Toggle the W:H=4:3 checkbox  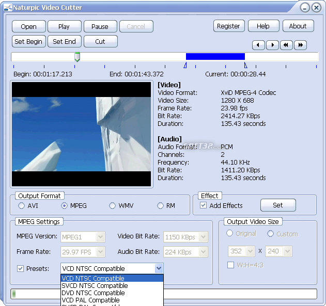pyautogui.click(x=230, y=265)
